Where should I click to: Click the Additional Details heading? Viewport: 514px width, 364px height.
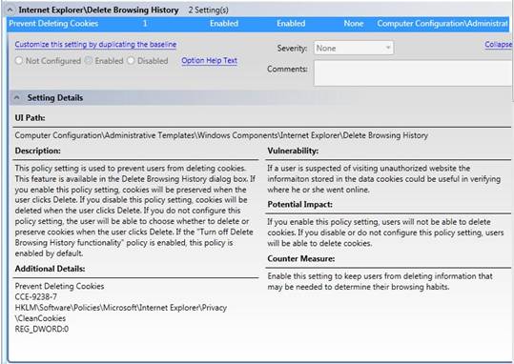(50, 269)
